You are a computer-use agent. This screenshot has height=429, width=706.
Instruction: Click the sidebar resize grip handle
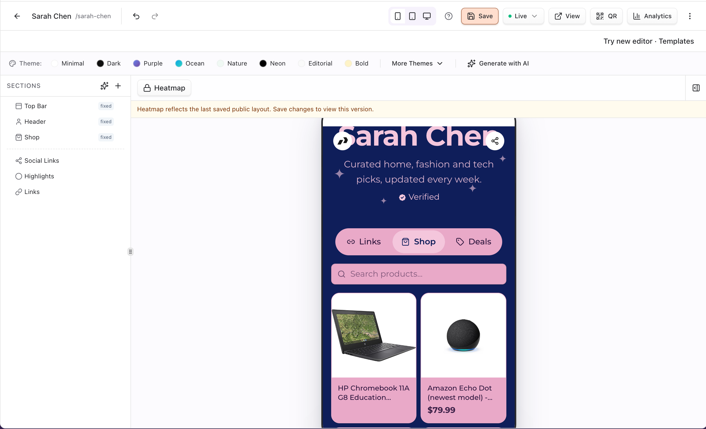click(130, 252)
